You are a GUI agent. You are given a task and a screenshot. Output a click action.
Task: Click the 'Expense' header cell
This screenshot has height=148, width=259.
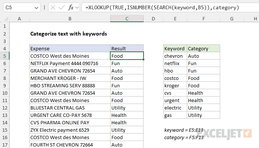point(70,48)
